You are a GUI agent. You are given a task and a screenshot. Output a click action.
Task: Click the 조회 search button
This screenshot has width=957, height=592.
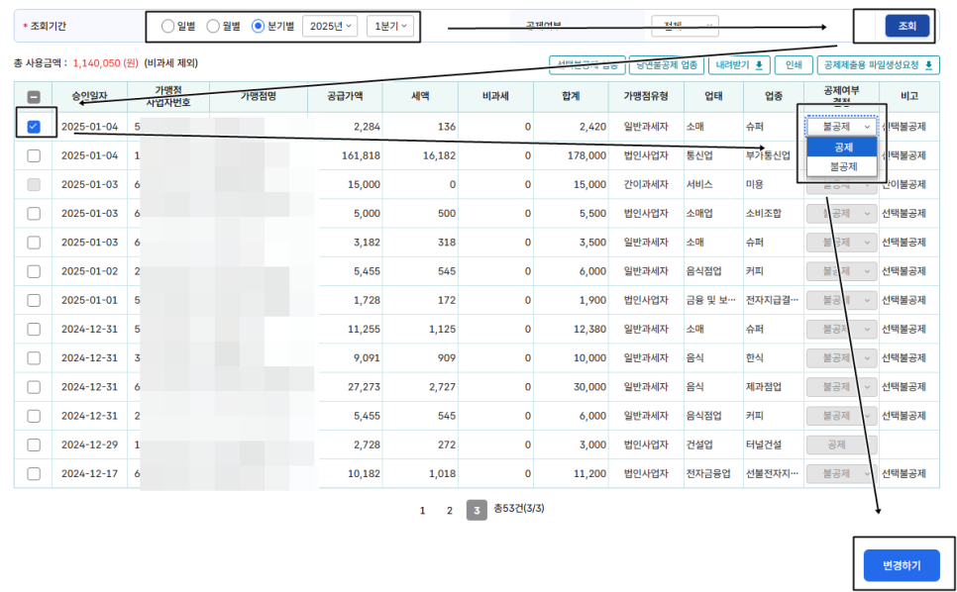click(x=906, y=26)
